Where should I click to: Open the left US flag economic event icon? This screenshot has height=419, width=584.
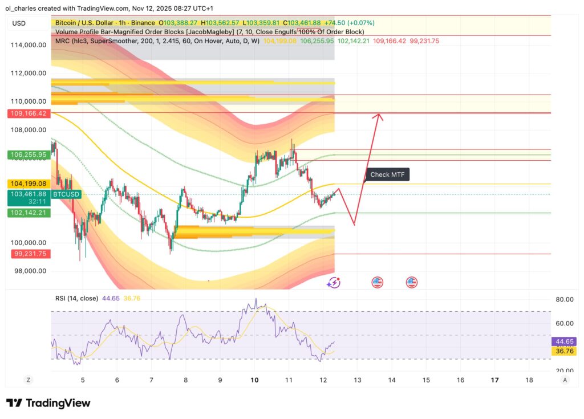coord(377,282)
